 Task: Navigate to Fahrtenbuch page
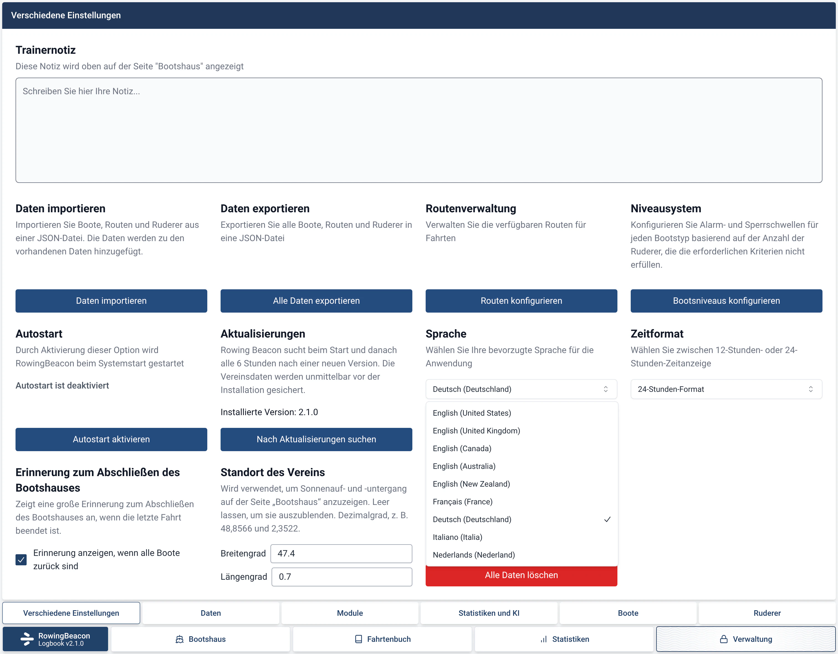coord(382,639)
